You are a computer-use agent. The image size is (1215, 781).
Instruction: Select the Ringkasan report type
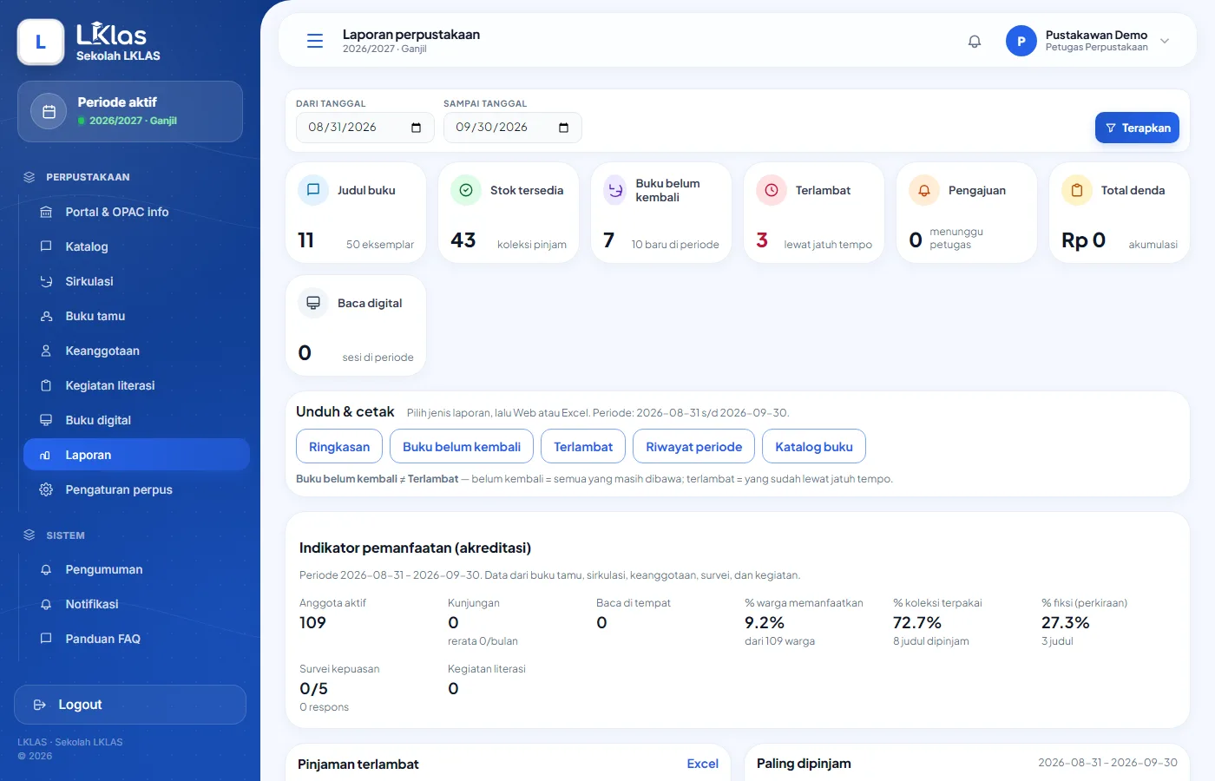pos(339,447)
